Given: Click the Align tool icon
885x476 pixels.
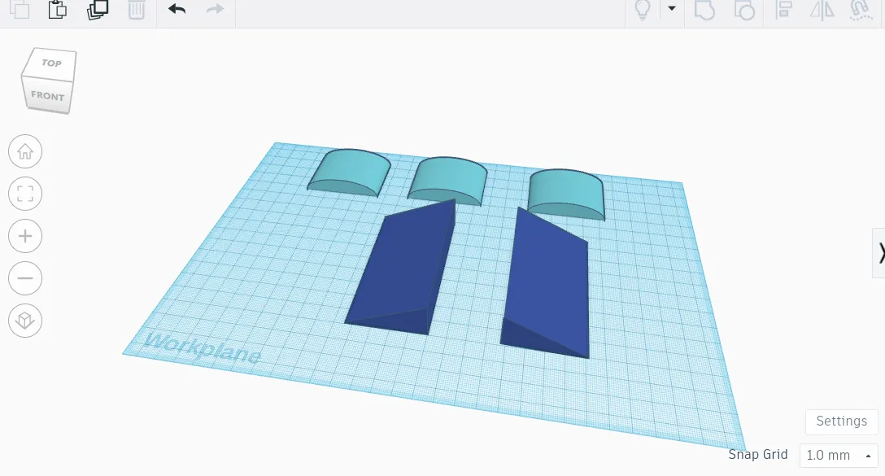Looking at the screenshot, I should (783, 9).
